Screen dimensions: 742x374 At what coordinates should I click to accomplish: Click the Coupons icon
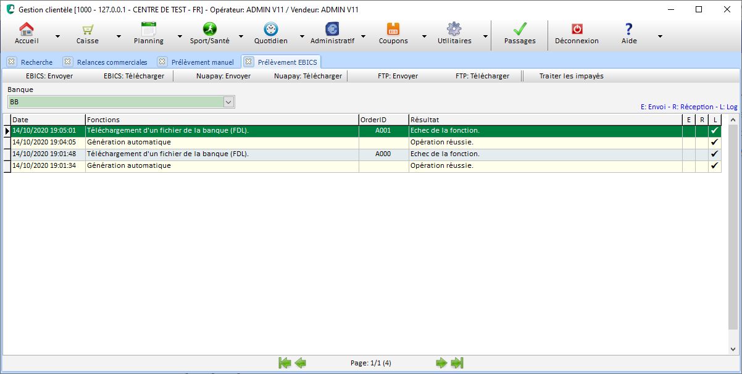pos(393,29)
